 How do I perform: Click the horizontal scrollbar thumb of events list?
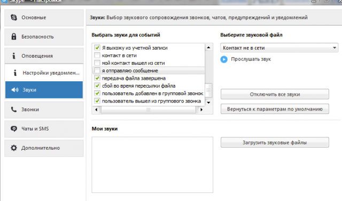point(149,110)
